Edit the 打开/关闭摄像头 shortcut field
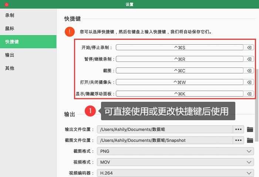 [179, 82]
